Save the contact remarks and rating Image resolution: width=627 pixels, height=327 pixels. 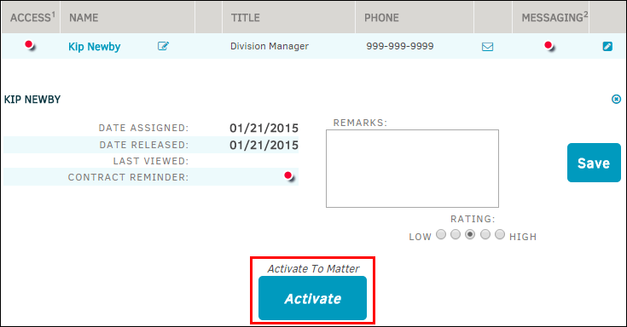click(594, 163)
